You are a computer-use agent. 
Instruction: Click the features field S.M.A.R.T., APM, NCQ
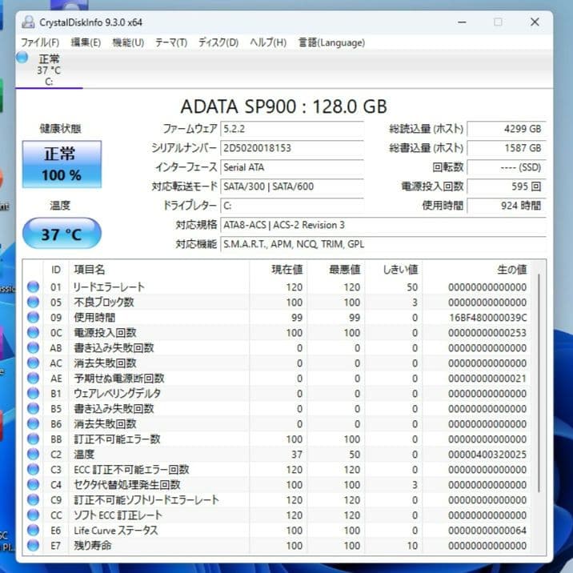(x=383, y=244)
